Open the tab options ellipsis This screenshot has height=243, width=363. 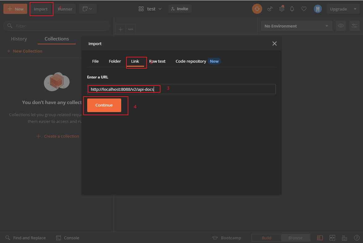coord(130,29)
